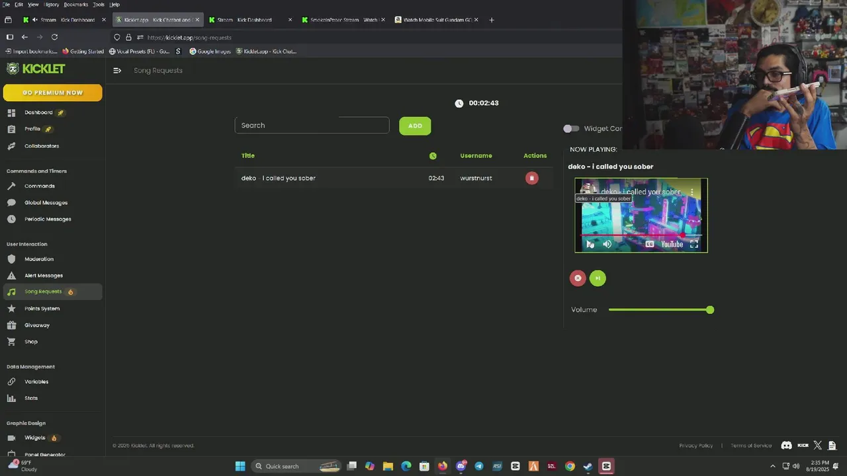
Task: Open the Terms of Service link
Action: [751, 446]
